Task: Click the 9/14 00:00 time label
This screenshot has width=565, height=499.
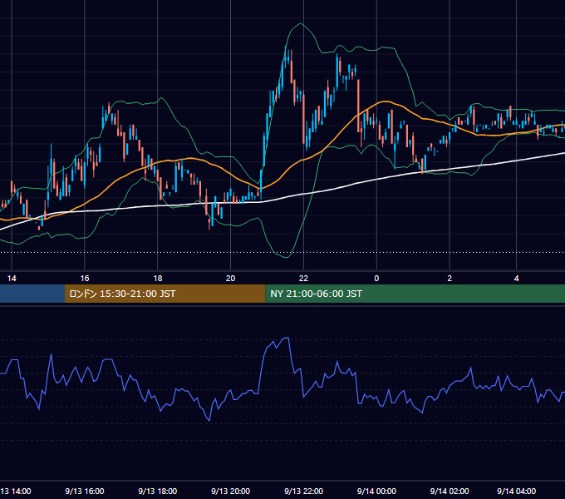Action: (376, 491)
